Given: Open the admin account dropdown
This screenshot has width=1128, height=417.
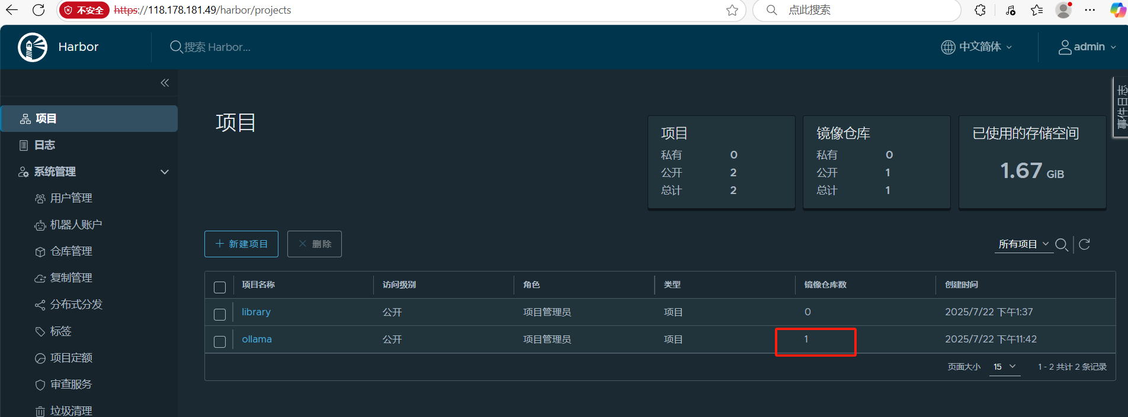Looking at the screenshot, I should pos(1088,47).
